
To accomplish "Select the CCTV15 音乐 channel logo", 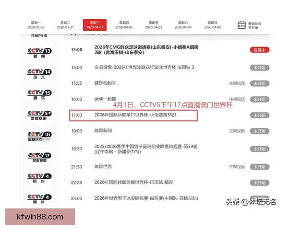I will (x=39, y=95).
